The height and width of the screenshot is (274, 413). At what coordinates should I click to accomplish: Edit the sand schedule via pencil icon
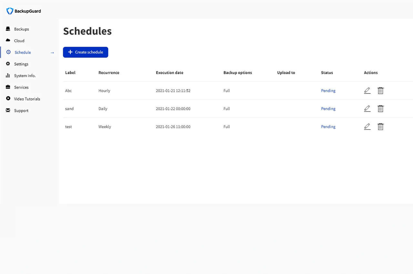pos(367,109)
